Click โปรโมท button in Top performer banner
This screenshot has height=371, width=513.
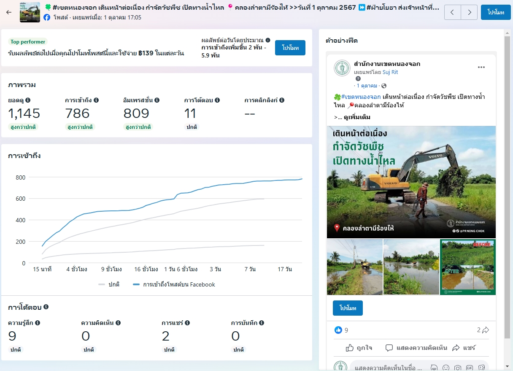click(290, 48)
